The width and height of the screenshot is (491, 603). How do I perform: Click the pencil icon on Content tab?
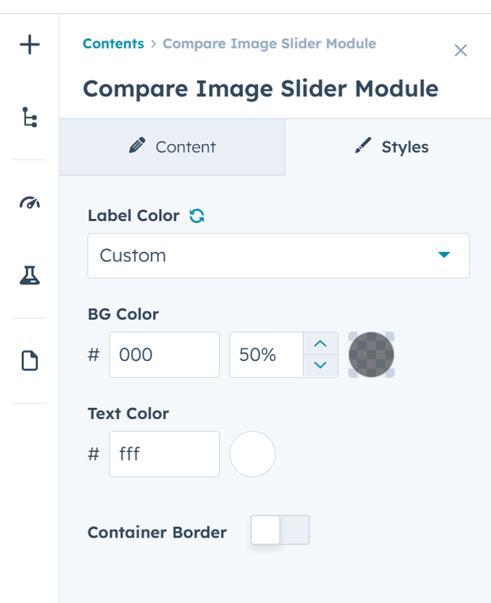pyautogui.click(x=137, y=146)
